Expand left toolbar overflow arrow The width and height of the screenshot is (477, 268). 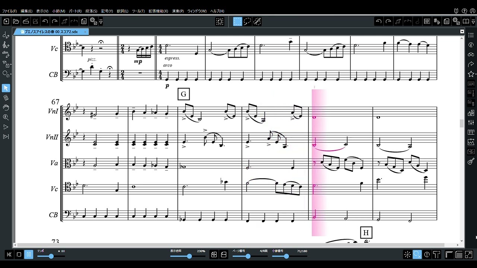[101, 22]
